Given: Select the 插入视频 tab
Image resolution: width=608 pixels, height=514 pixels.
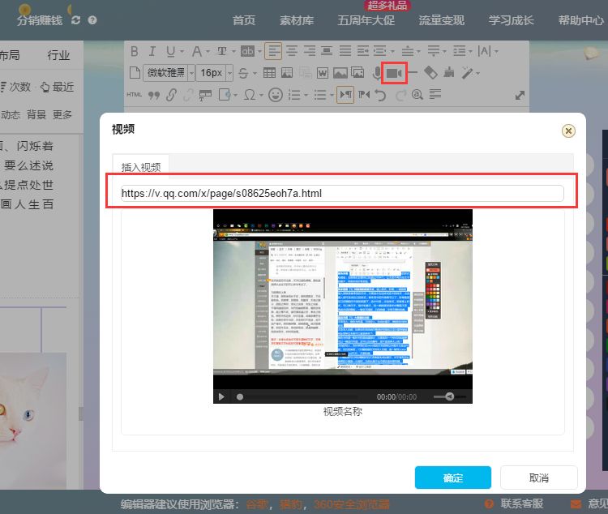Looking at the screenshot, I should click(x=141, y=167).
